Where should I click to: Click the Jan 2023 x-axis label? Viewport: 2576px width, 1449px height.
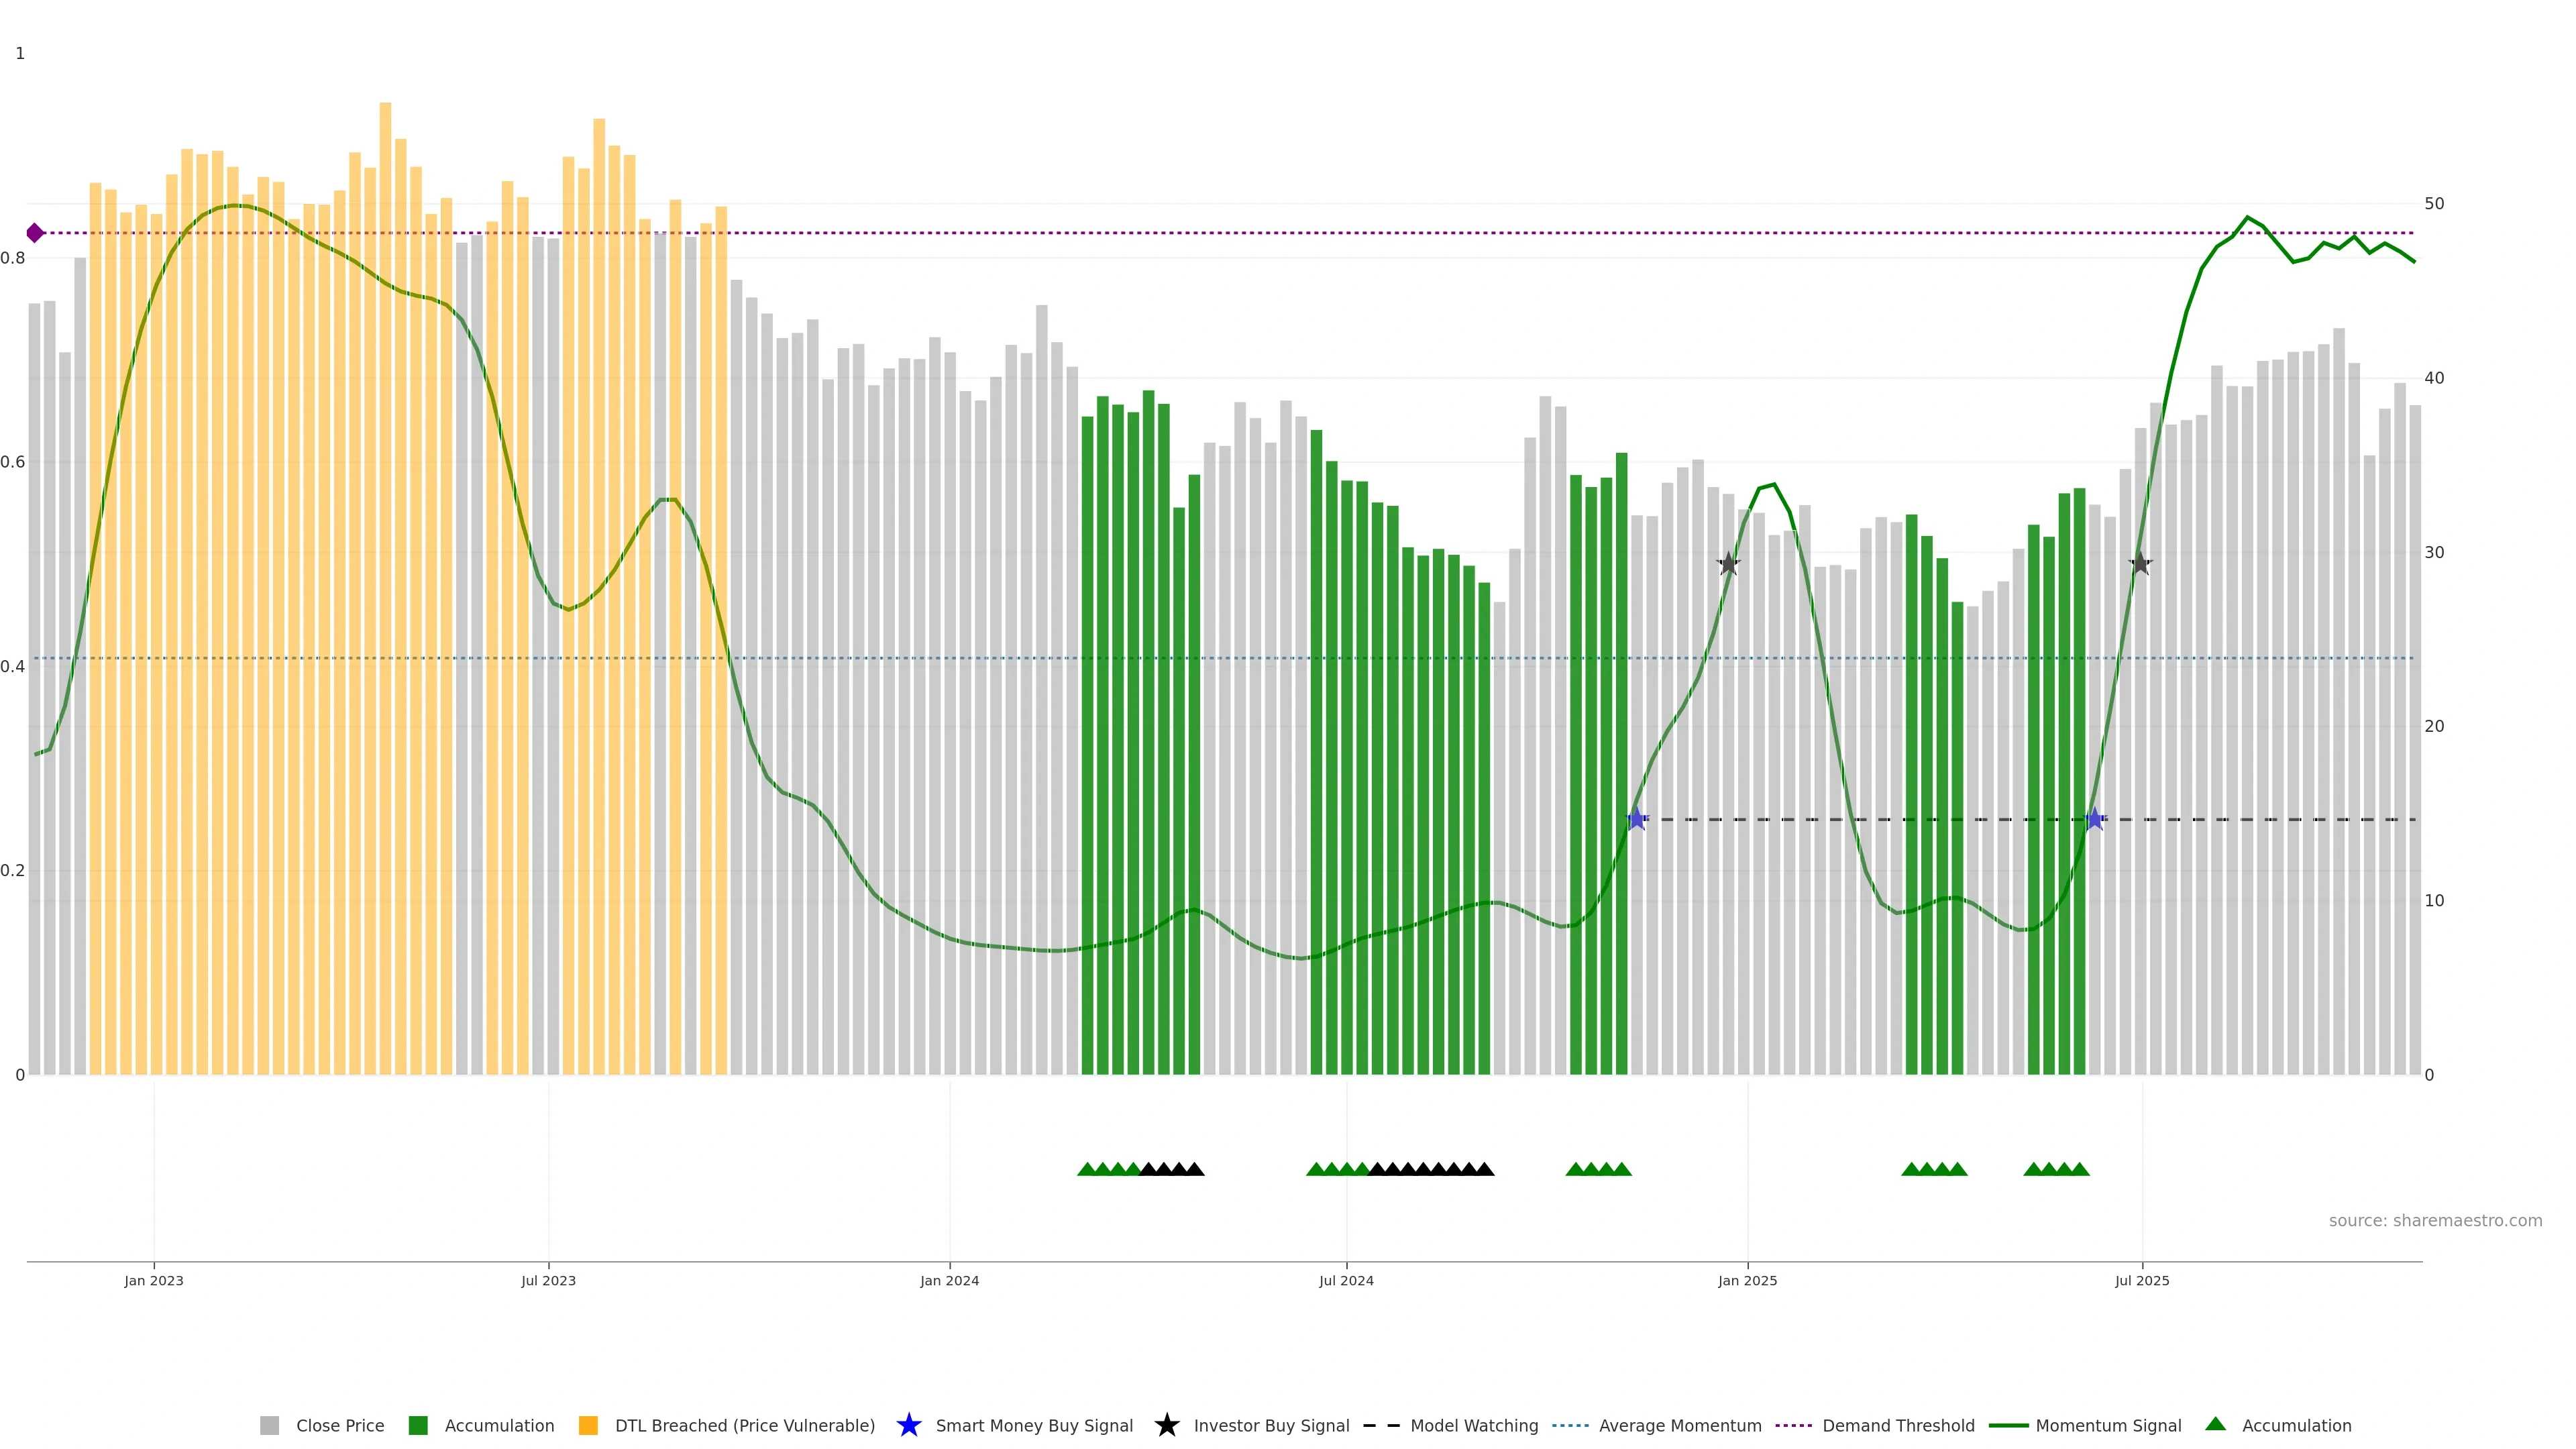coord(154,1280)
